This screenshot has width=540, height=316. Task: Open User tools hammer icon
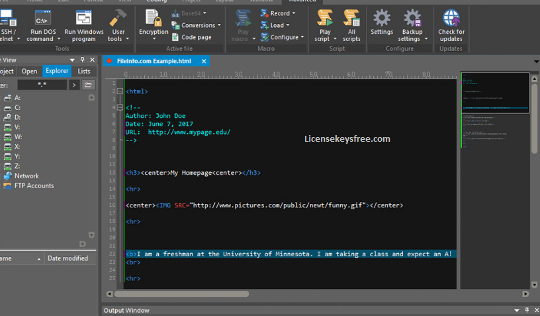pyautogui.click(x=118, y=18)
